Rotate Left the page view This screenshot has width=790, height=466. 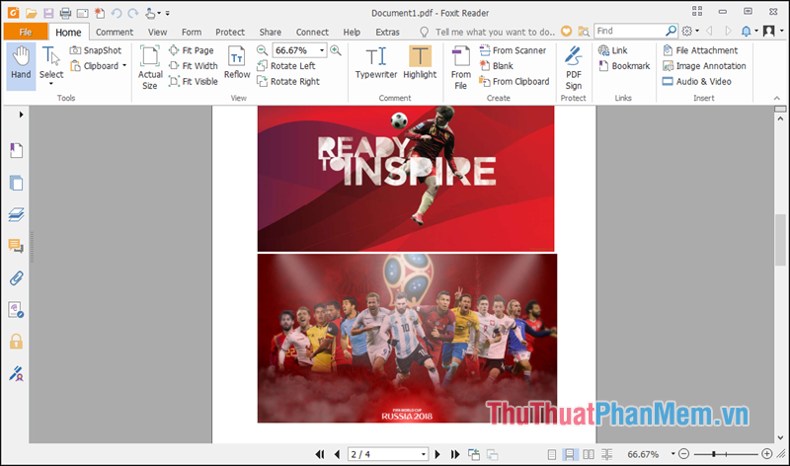point(286,66)
